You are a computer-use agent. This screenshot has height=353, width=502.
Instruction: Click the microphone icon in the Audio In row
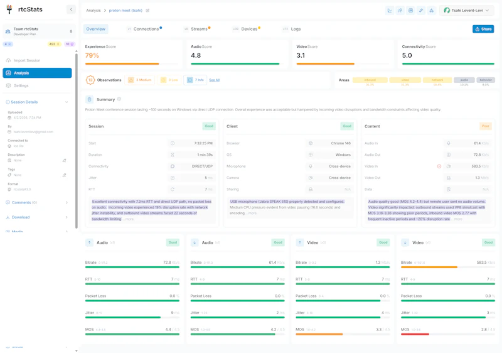[449, 143]
